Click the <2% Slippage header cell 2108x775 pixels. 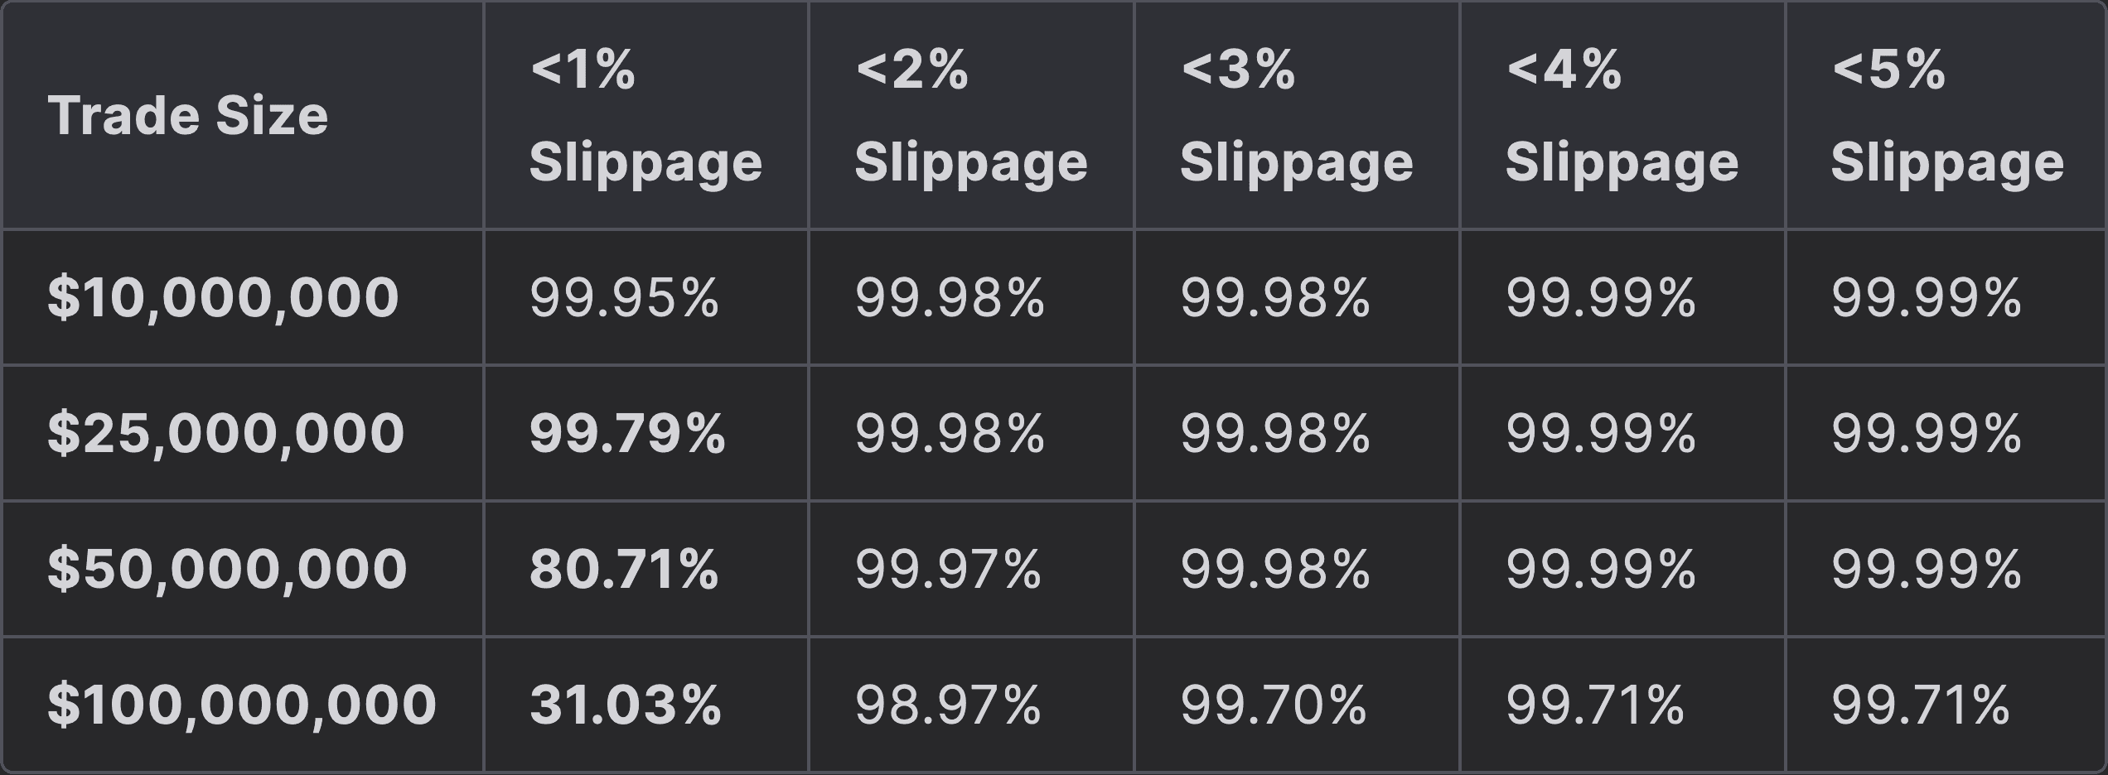click(x=970, y=115)
